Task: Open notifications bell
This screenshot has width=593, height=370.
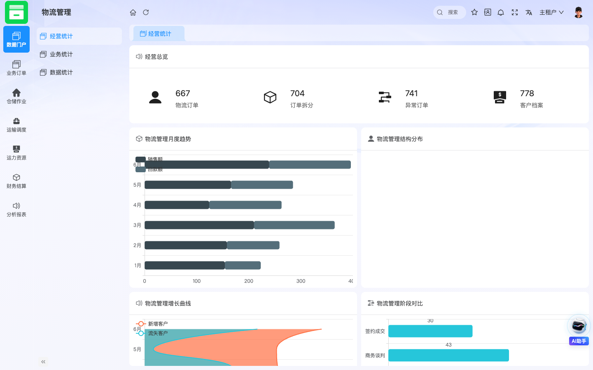Action: click(x=501, y=12)
